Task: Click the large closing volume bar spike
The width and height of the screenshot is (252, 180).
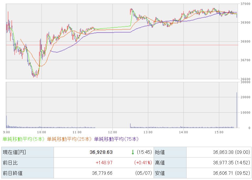Action: tap(237, 110)
